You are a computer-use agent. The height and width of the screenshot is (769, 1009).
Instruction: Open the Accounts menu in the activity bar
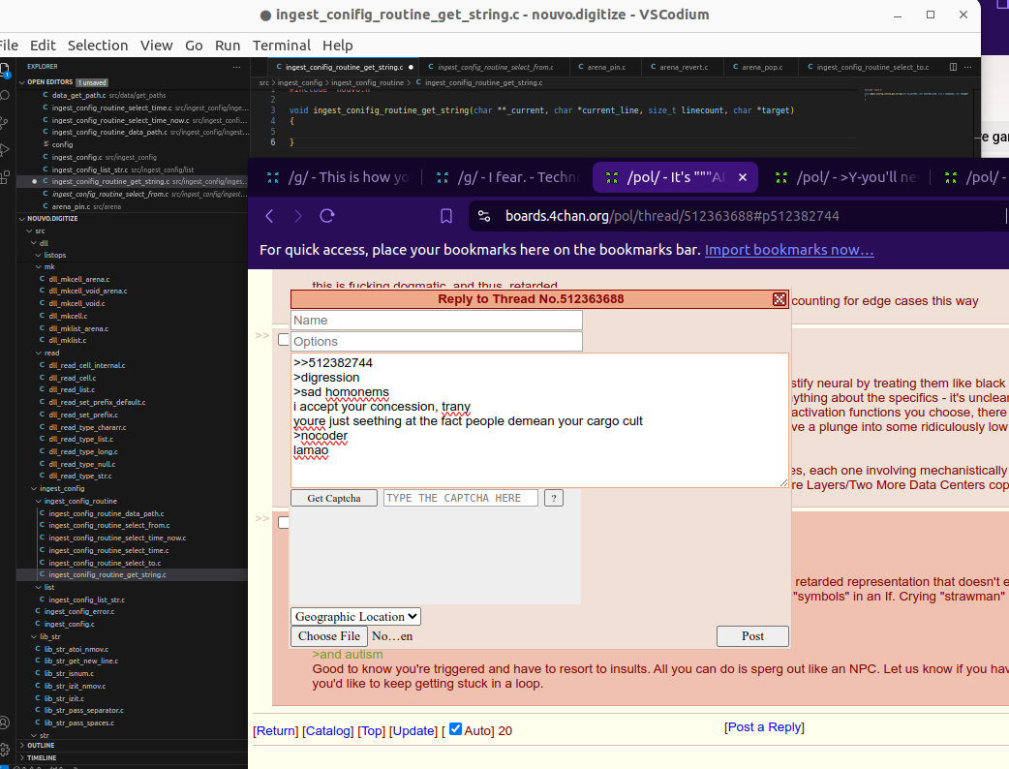[5, 723]
